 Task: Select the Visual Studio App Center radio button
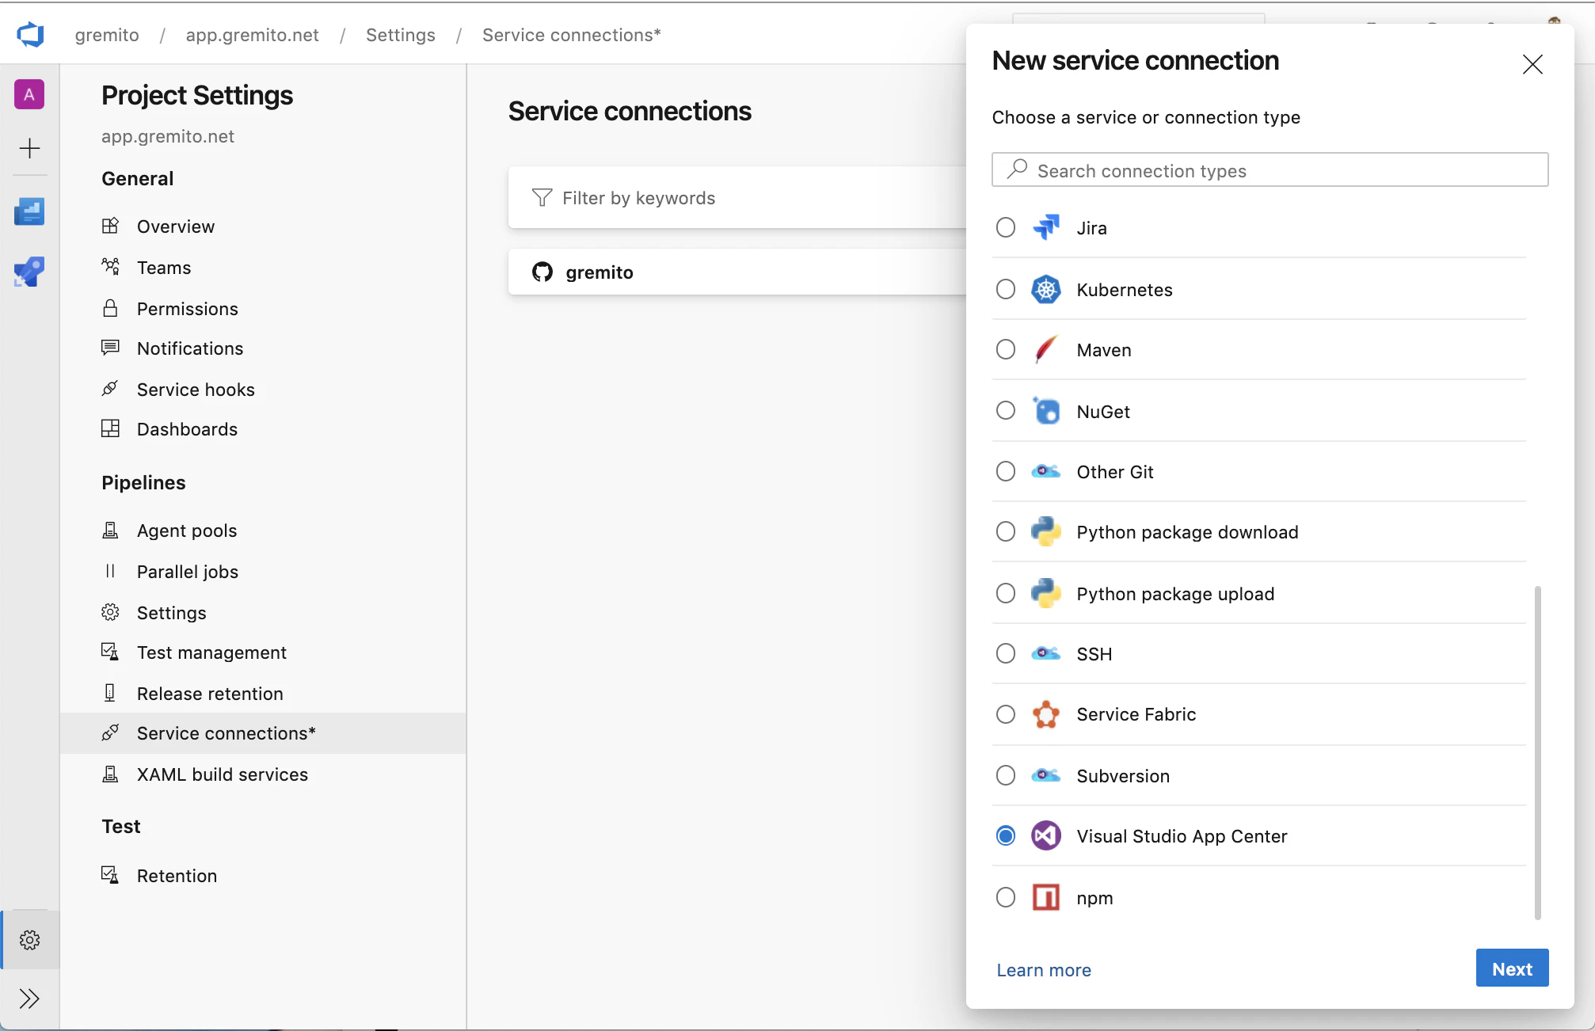click(x=1006, y=835)
